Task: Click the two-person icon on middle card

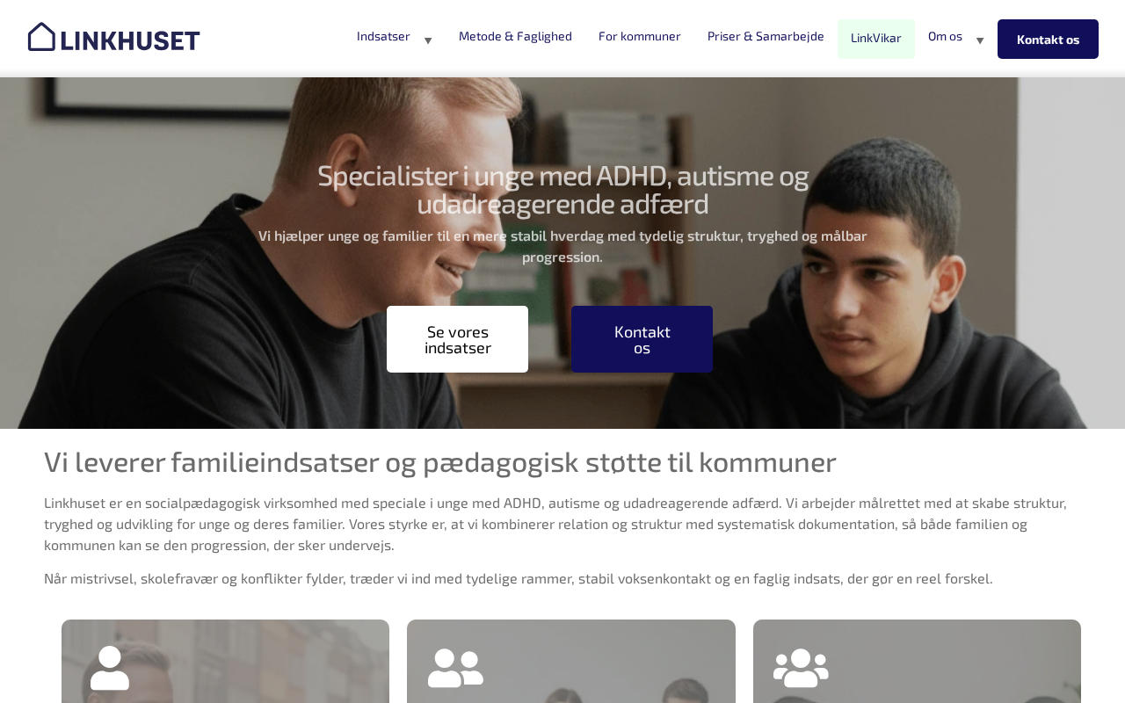Action: click(x=455, y=668)
